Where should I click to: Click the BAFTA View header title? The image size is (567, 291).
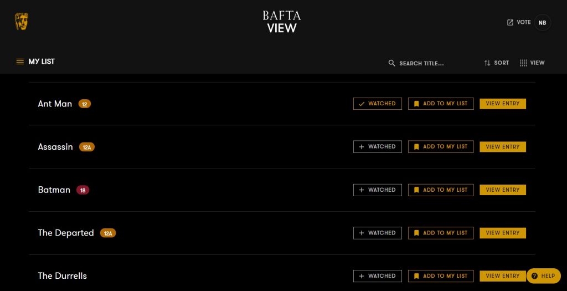[x=282, y=22]
